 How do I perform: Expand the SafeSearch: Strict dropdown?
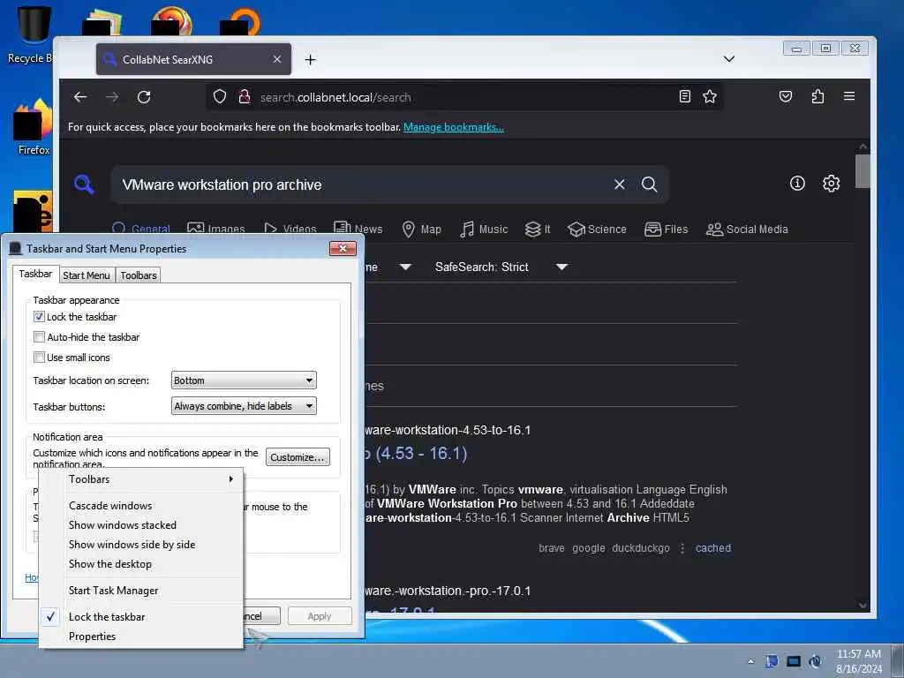(x=561, y=267)
